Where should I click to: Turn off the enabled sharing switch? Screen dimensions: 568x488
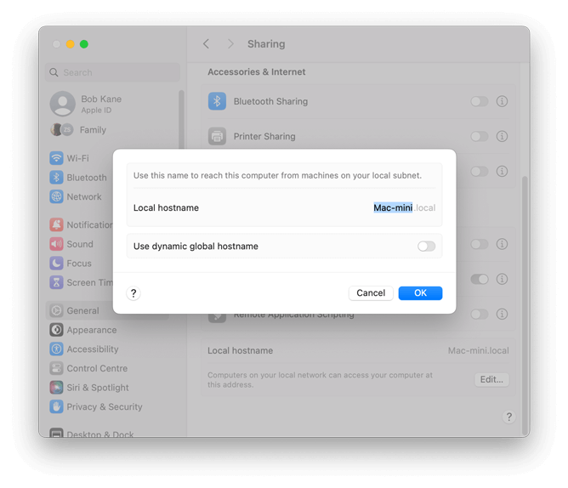480,279
